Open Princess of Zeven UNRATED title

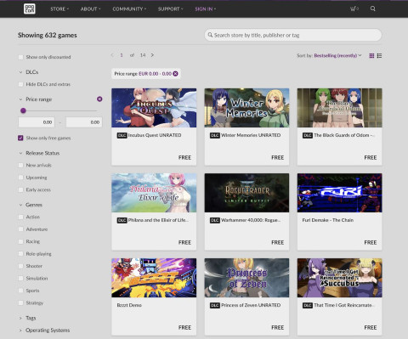[x=251, y=305]
